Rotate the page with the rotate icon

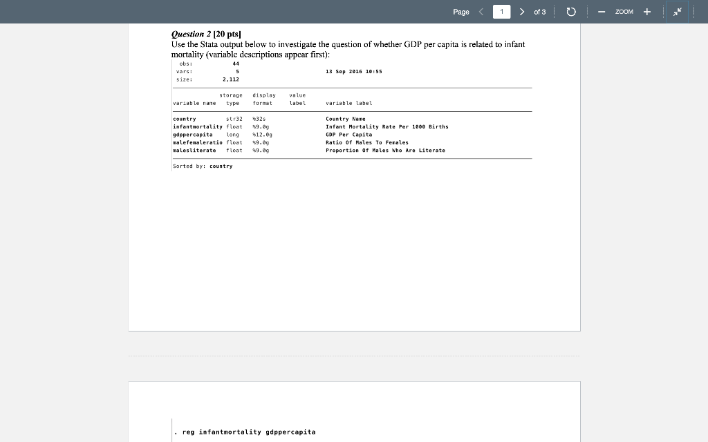570,12
